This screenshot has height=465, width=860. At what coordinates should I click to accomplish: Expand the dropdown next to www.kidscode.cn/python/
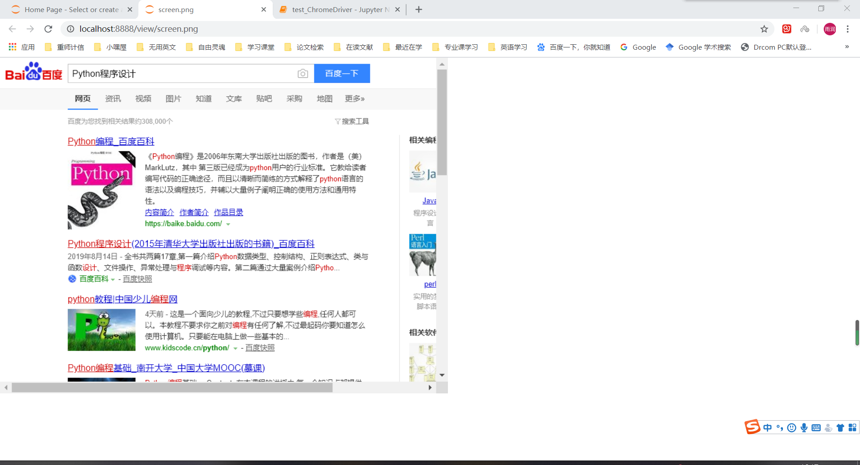point(234,348)
